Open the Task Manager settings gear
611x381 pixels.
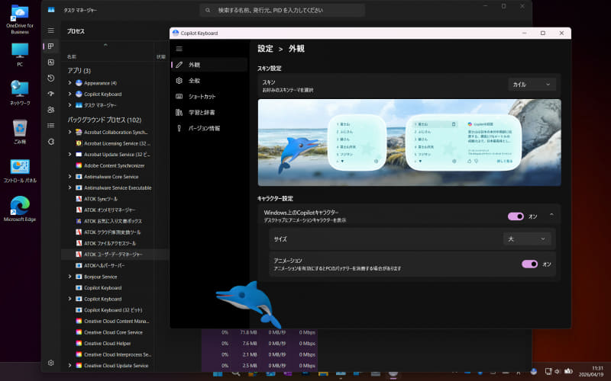coord(51,363)
